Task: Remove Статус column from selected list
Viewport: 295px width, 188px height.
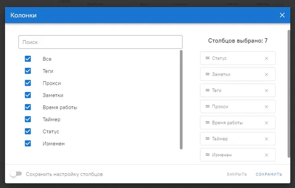Action: 266,59
